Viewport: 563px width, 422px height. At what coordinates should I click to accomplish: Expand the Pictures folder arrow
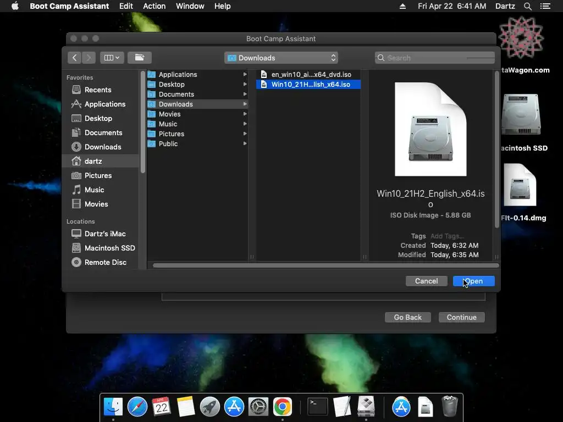point(245,134)
